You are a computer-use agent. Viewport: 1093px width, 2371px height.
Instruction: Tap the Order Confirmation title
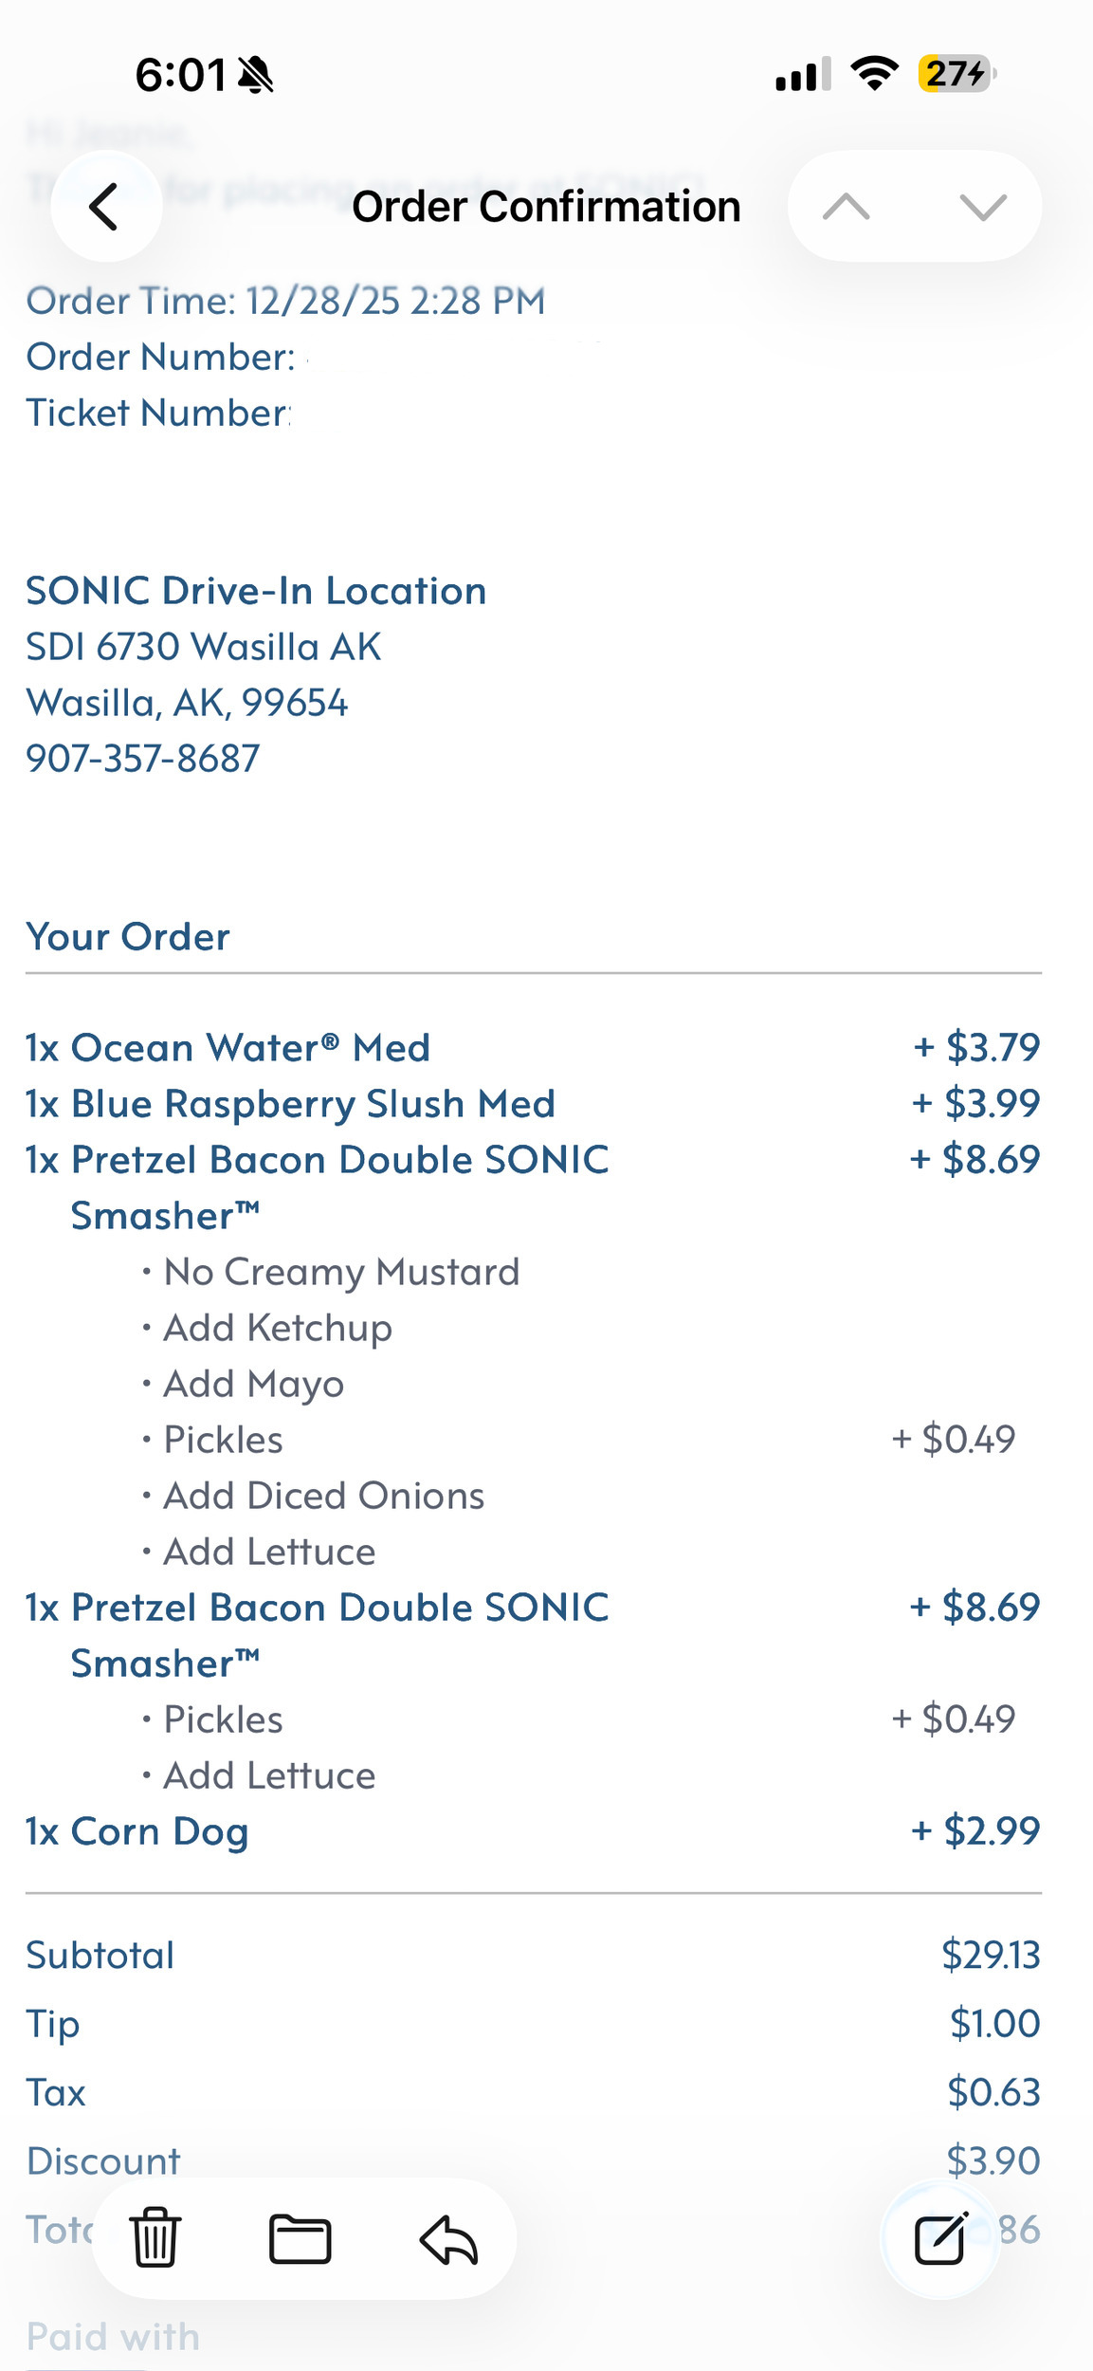pyautogui.click(x=546, y=206)
